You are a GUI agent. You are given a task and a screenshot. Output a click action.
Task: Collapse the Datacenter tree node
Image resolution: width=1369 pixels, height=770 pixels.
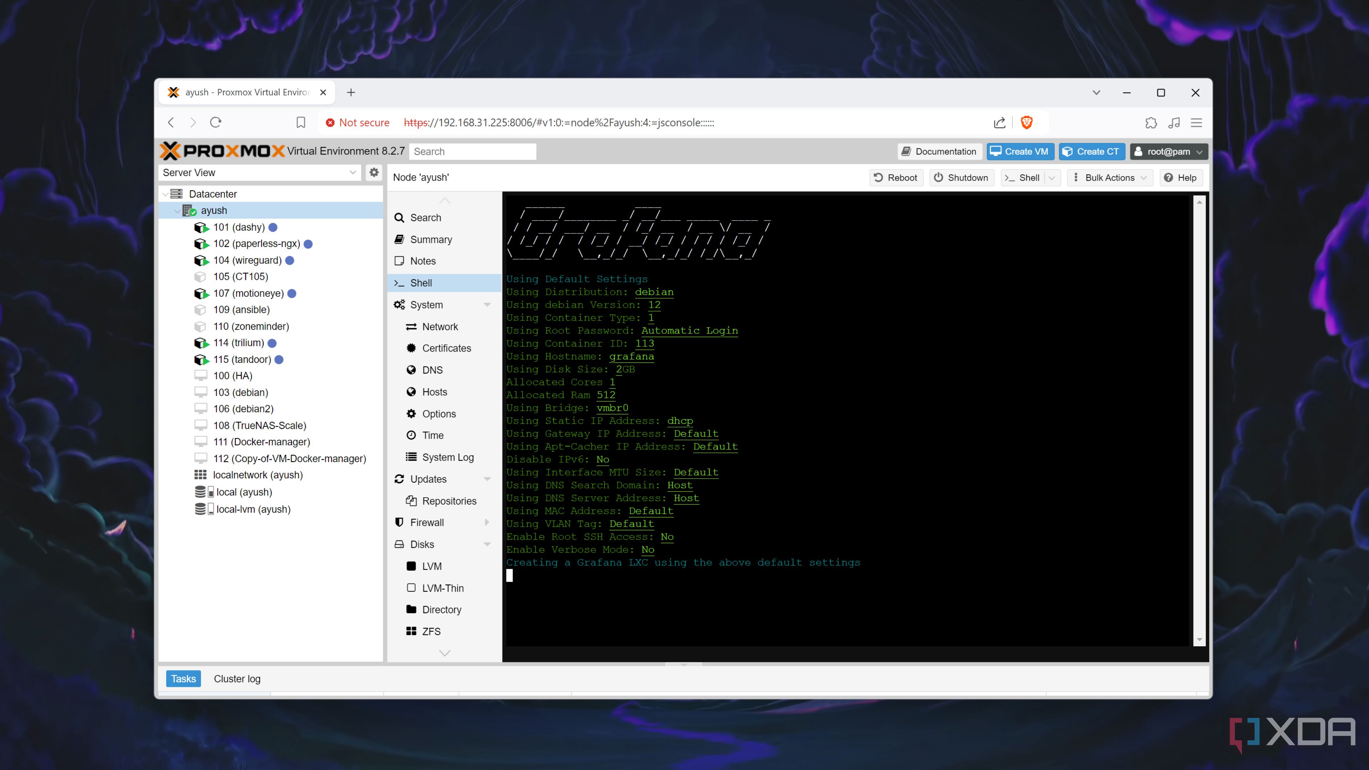[165, 194]
